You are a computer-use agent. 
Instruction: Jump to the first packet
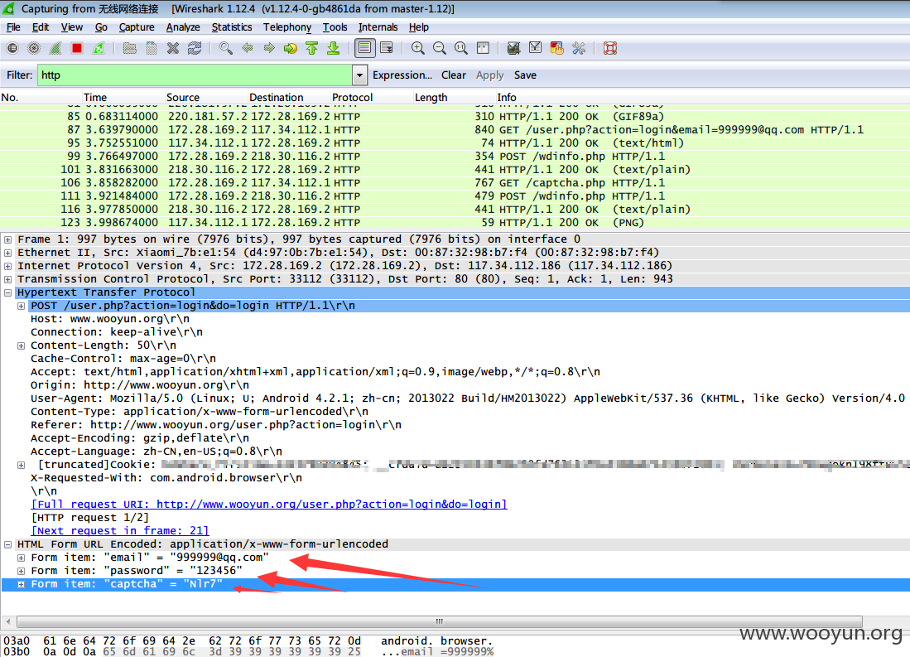[x=311, y=48]
